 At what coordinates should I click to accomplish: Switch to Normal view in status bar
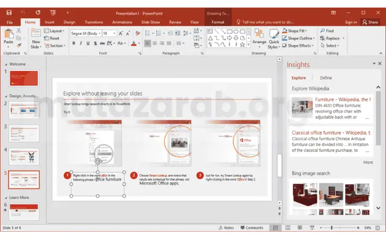click(x=275, y=228)
